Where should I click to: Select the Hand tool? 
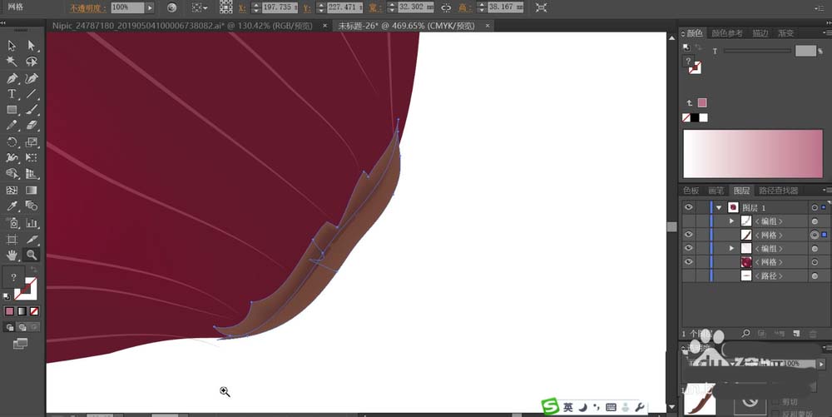tap(12, 256)
